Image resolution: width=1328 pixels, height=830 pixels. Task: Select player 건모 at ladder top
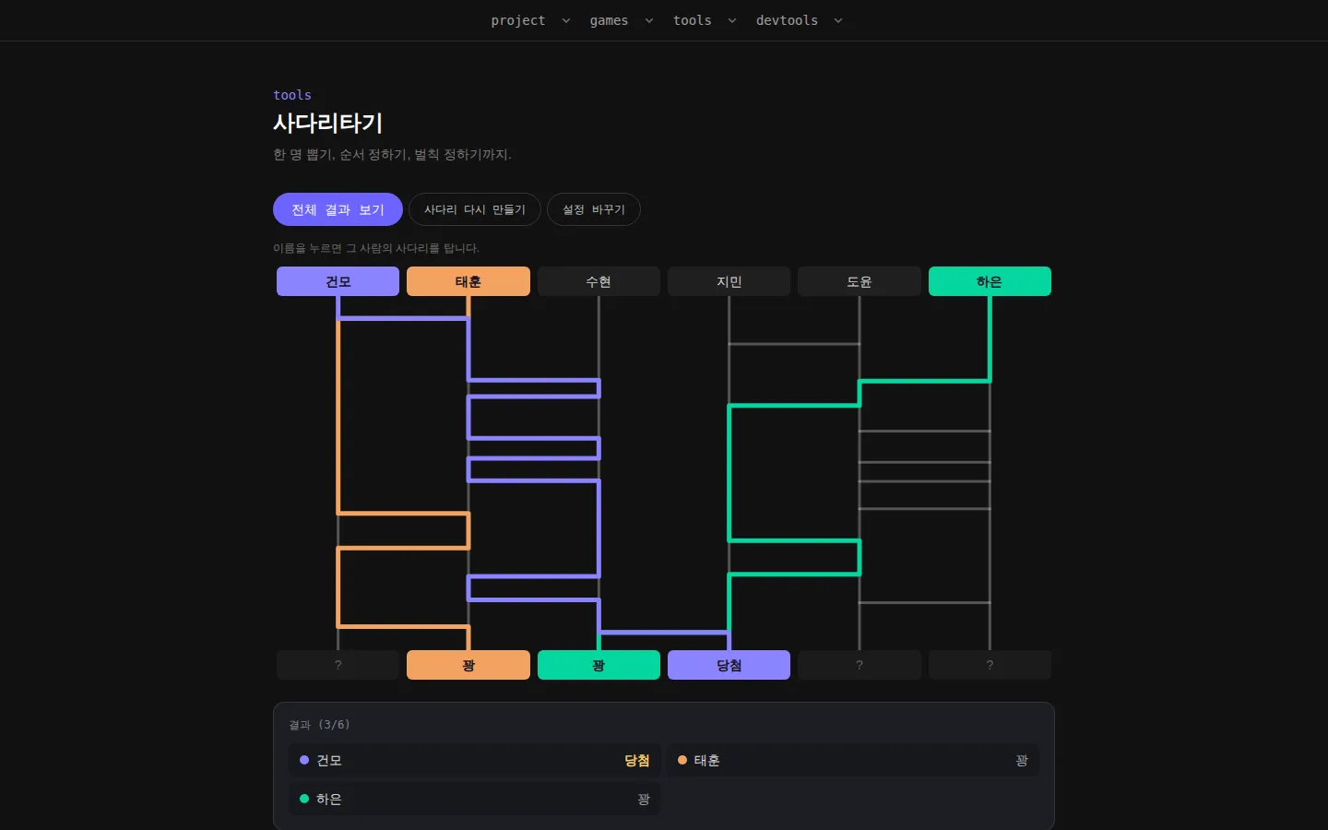tap(338, 281)
